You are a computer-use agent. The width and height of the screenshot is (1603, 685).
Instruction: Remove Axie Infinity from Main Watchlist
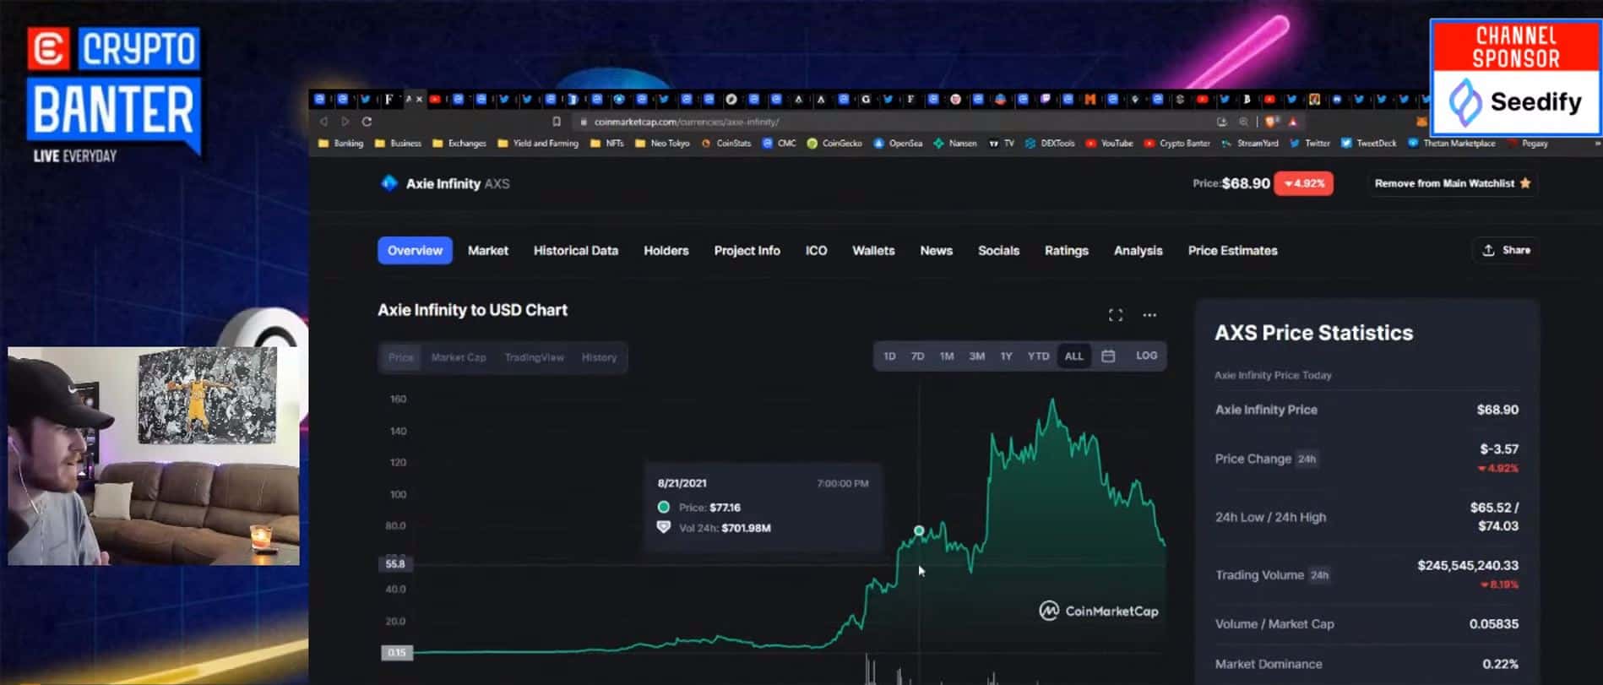pyautogui.click(x=1452, y=183)
